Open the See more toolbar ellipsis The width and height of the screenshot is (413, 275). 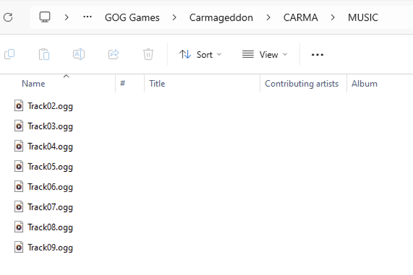coord(317,55)
